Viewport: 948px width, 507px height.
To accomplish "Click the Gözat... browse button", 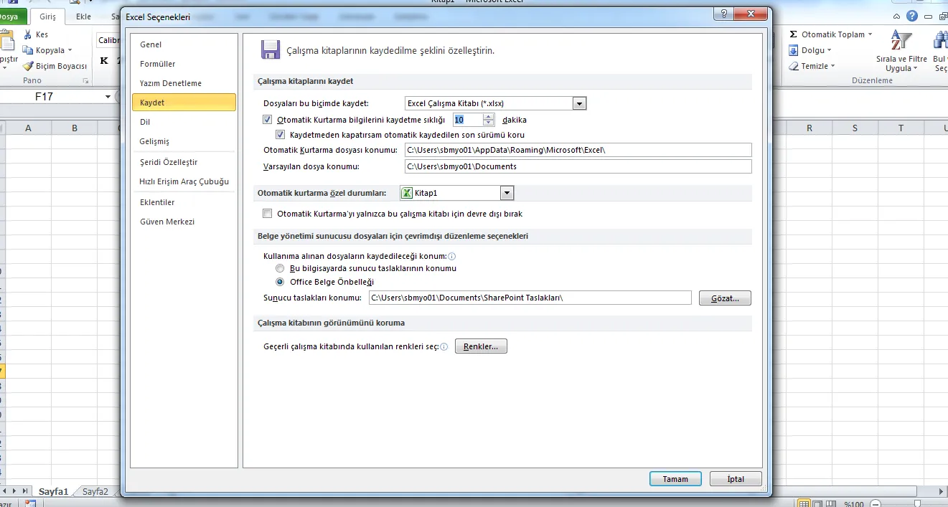I will click(x=724, y=298).
